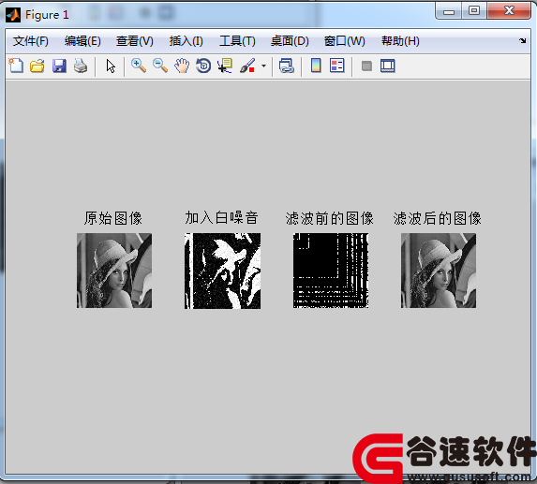Open the 插入(I) menu

[186, 41]
